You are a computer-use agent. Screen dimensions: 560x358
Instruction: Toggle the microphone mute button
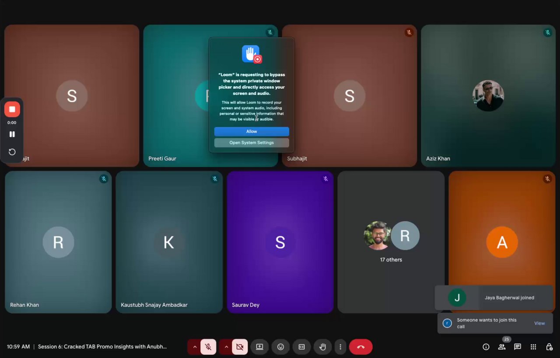click(x=208, y=347)
